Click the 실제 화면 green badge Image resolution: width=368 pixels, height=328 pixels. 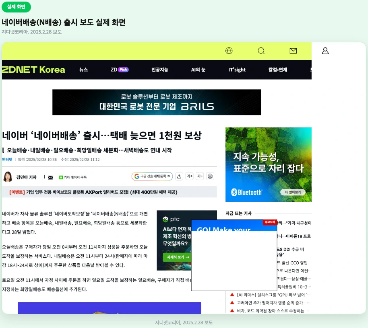[16, 7]
